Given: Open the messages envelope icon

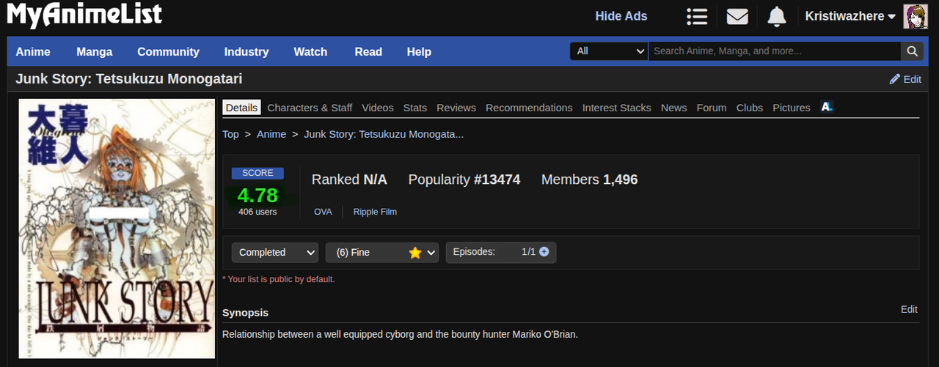Looking at the screenshot, I should [737, 16].
